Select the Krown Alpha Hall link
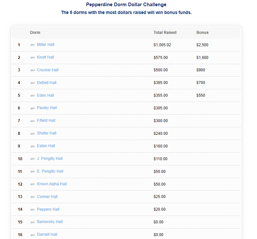Viewport: 257px width, 239px height. 52,184
